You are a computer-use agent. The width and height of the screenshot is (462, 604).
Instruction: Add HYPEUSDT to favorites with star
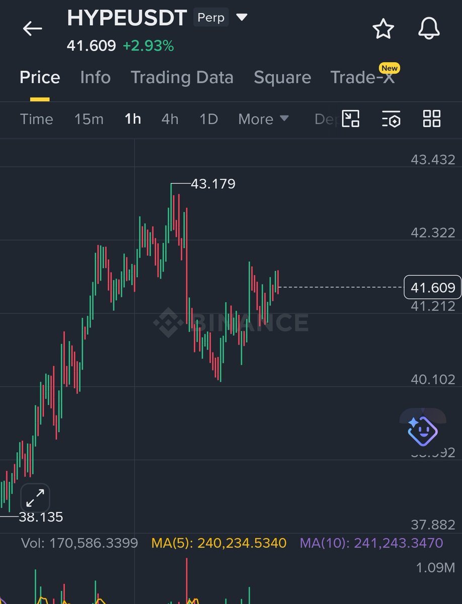pos(383,29)
